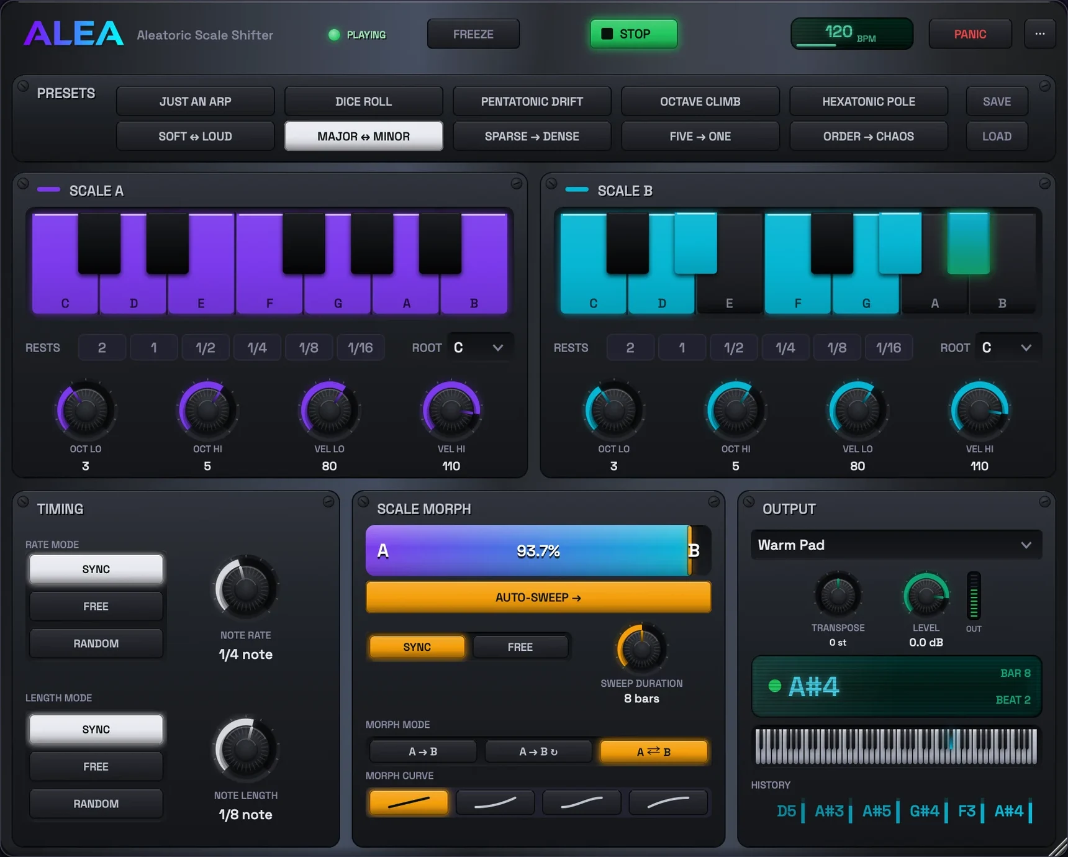Click the mini keyboard display in Output
Image resolution: width=1068 pixels, height=857 pixels.
click(896, 746)
